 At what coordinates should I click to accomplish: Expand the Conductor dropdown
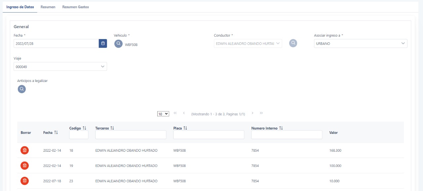pos(278,44)
